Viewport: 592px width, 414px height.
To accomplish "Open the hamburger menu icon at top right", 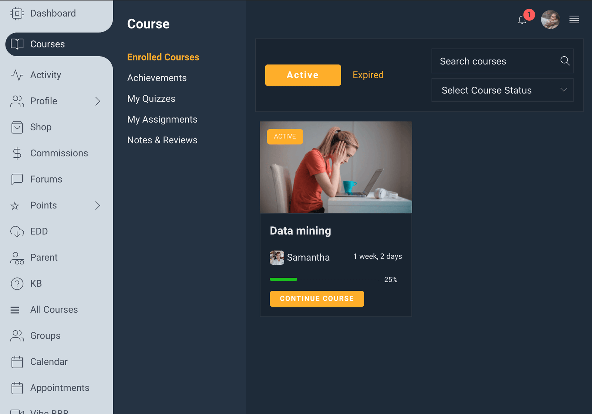I will 574,20.
